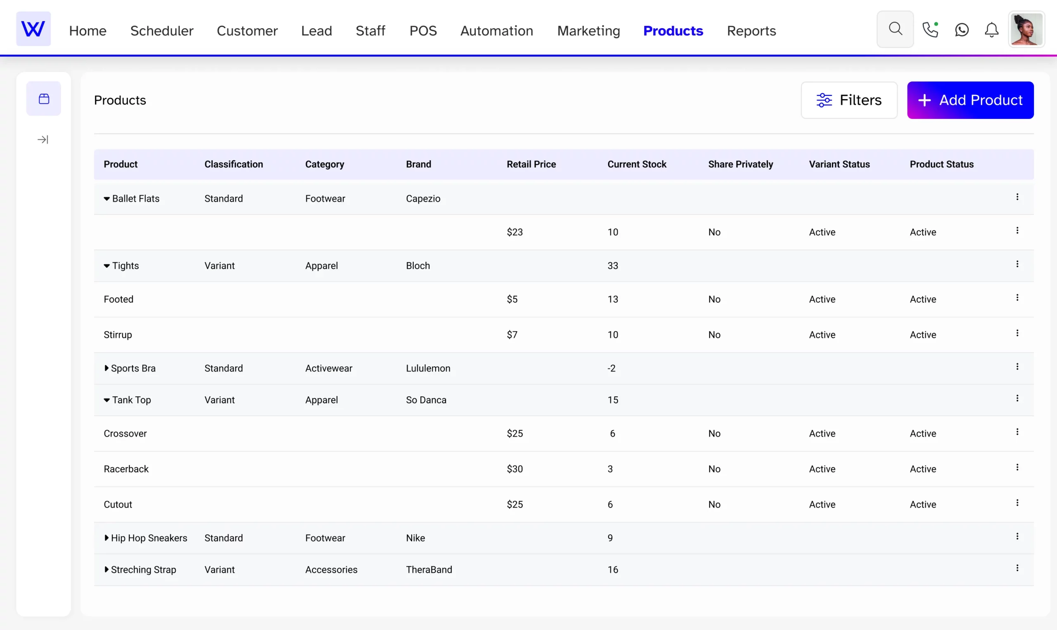Click the sidebar collapse arrow icon
The image size is (1057, 630).
coord(43,140)
